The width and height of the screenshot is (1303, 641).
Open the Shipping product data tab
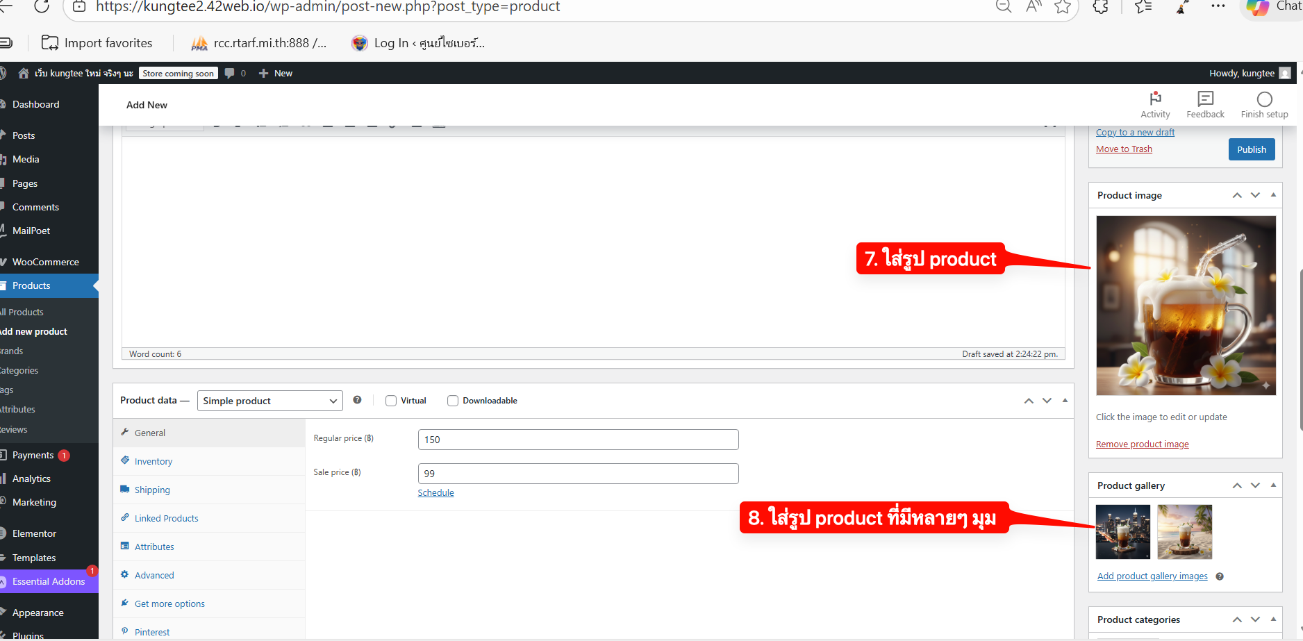152,490
